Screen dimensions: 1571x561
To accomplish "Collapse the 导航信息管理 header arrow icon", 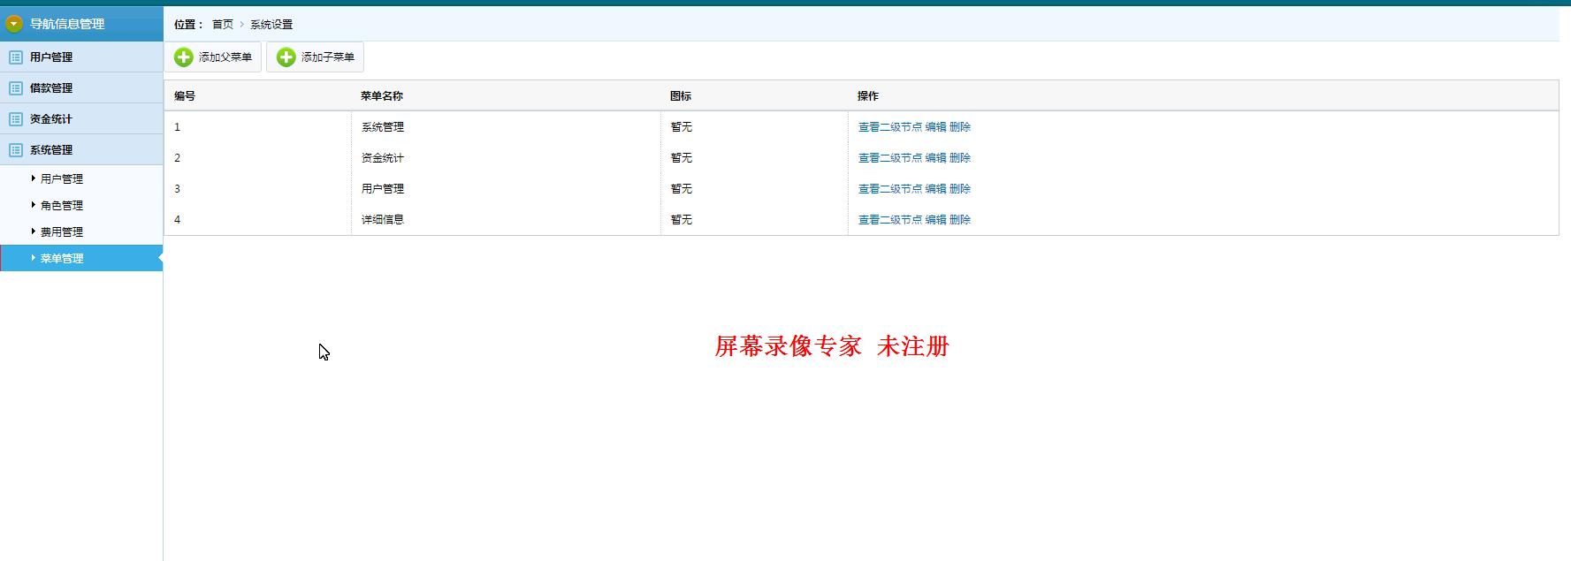I will (14, 24).
